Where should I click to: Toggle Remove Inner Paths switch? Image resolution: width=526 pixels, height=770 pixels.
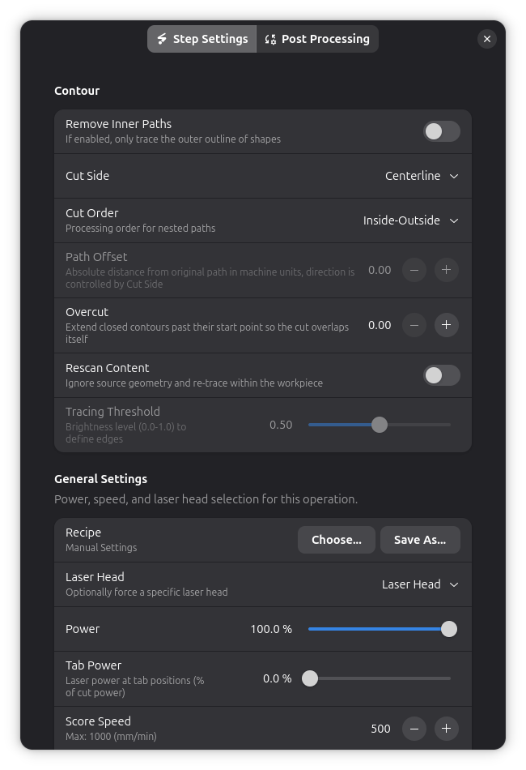tap(441, 131)
